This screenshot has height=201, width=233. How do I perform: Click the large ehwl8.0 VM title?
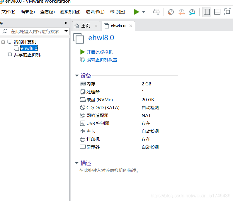click(101, 38)
